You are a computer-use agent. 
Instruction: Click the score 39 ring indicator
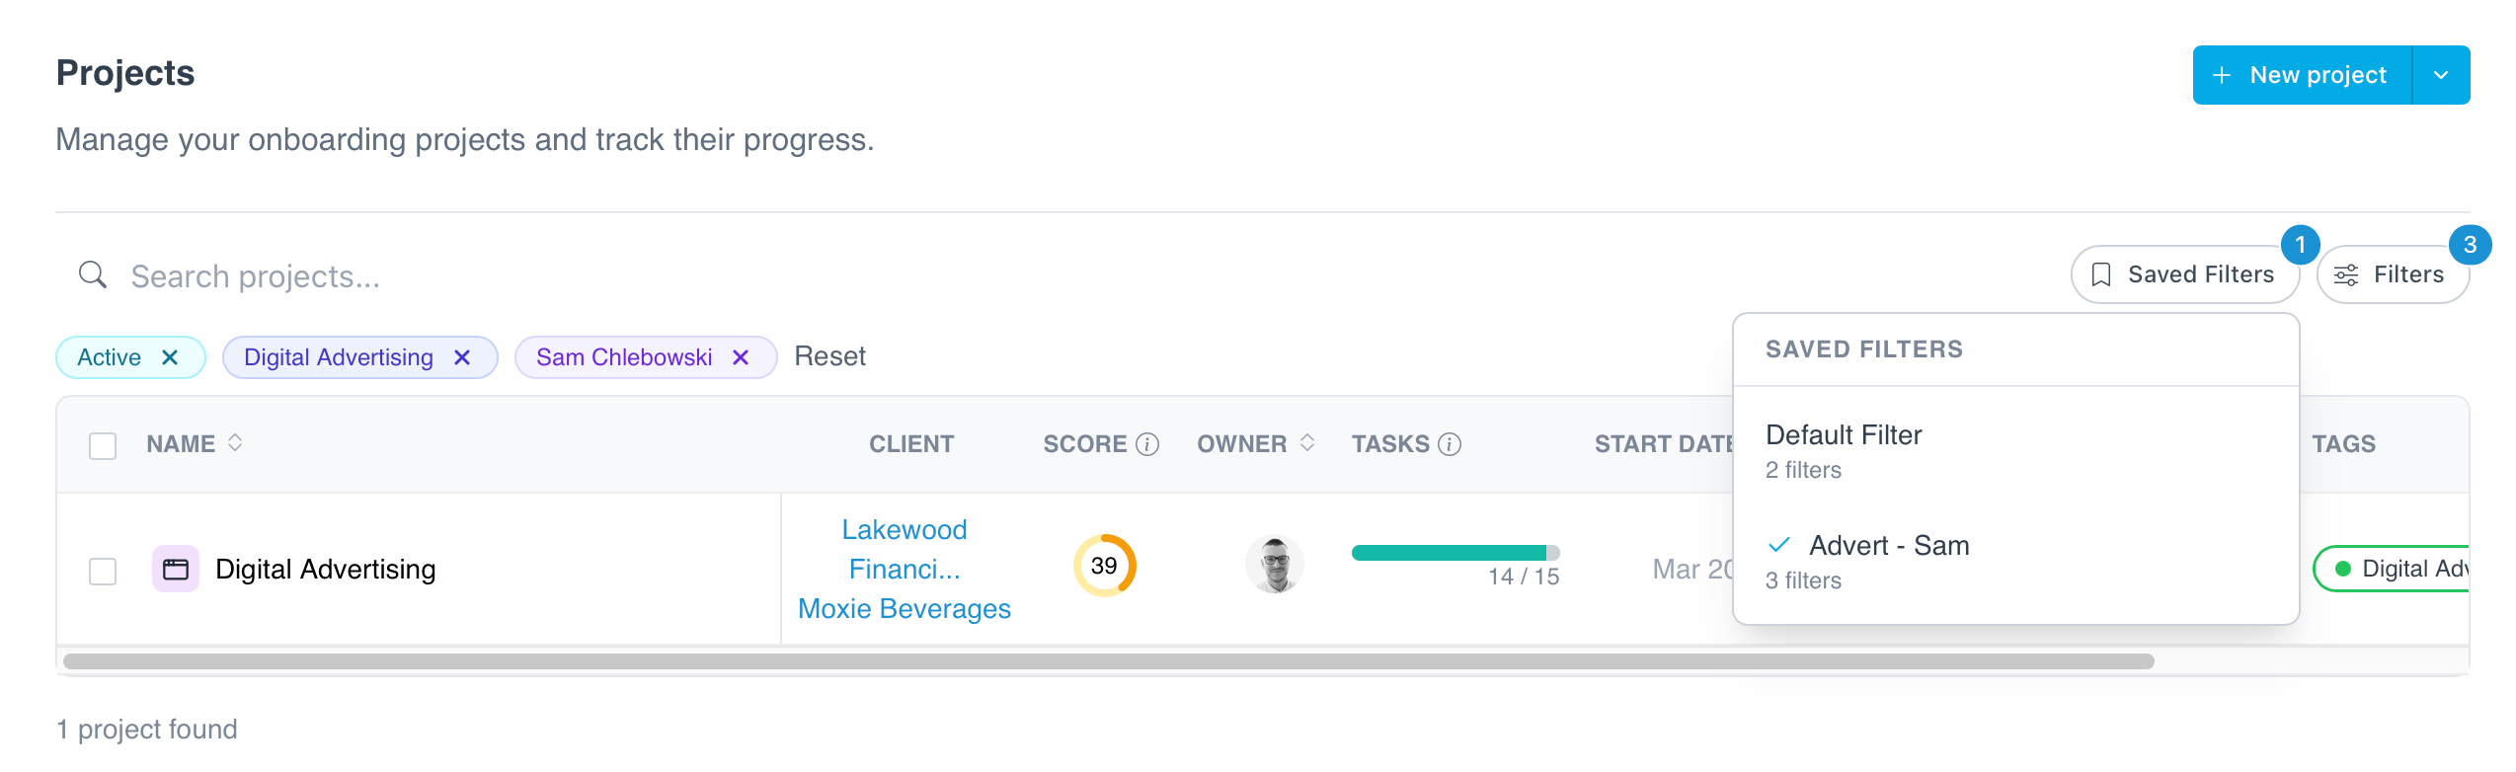pos(1105,566)
